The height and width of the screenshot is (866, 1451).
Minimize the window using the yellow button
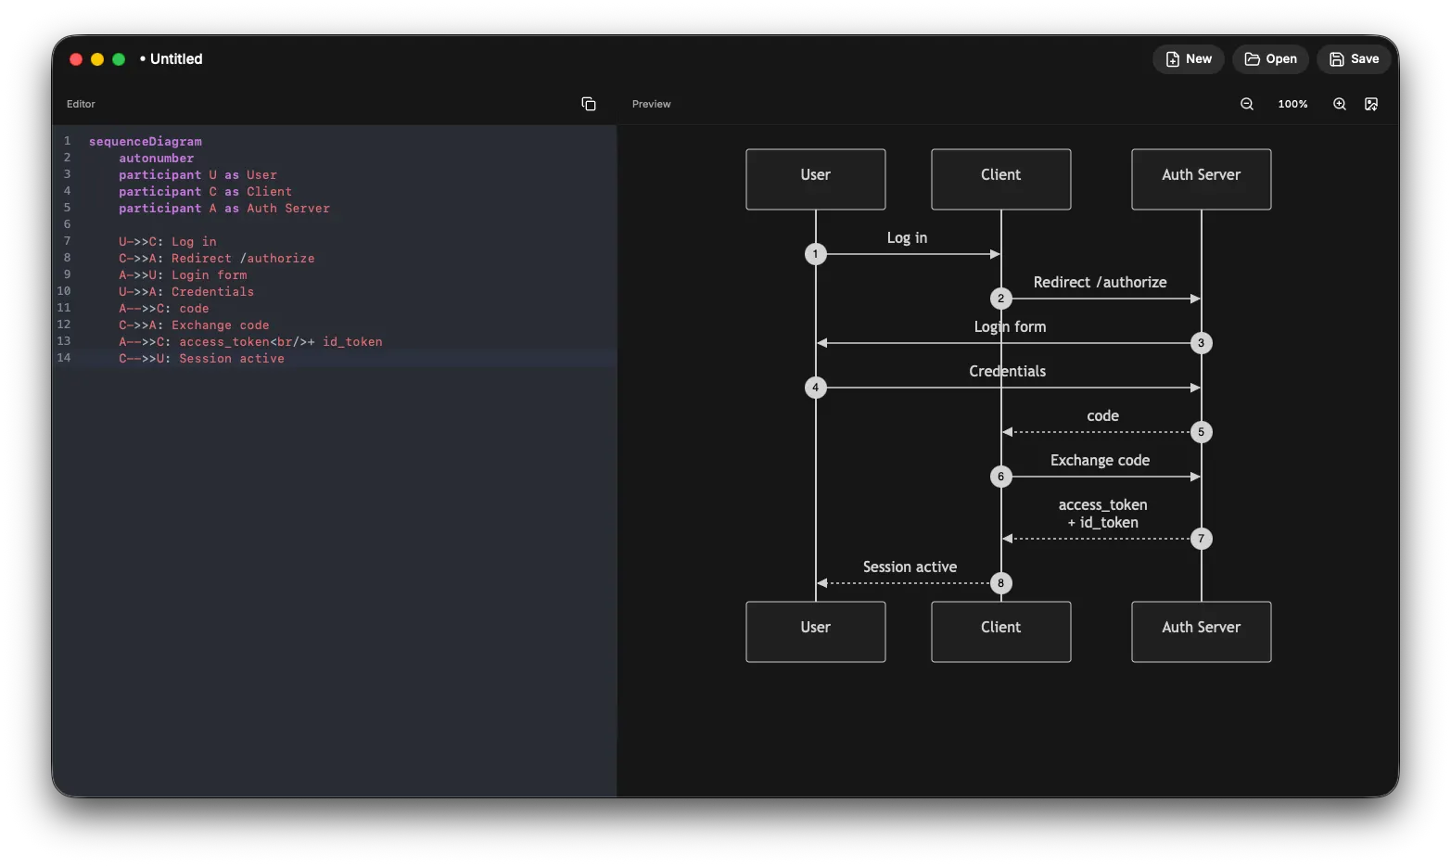(x=97, y=59)
